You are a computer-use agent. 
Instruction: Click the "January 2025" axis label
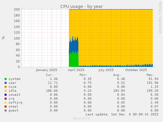pyautogui.click(x=47, y=70)
